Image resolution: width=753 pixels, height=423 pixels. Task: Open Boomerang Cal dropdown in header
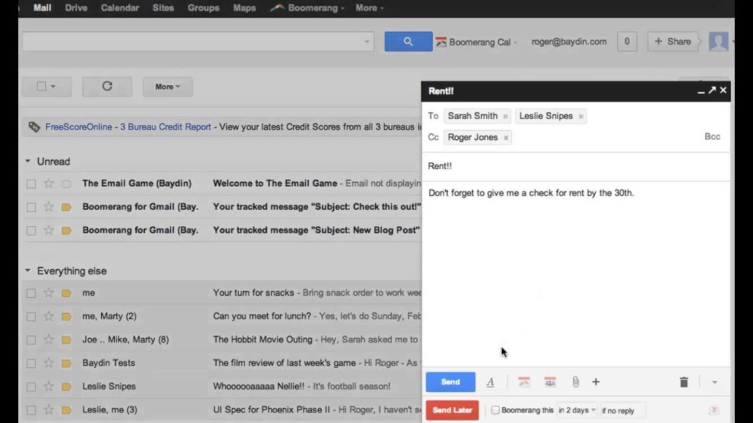click(516, 42)
